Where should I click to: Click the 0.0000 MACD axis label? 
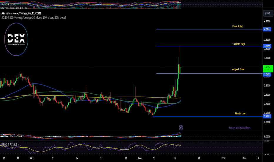(267, 136)
